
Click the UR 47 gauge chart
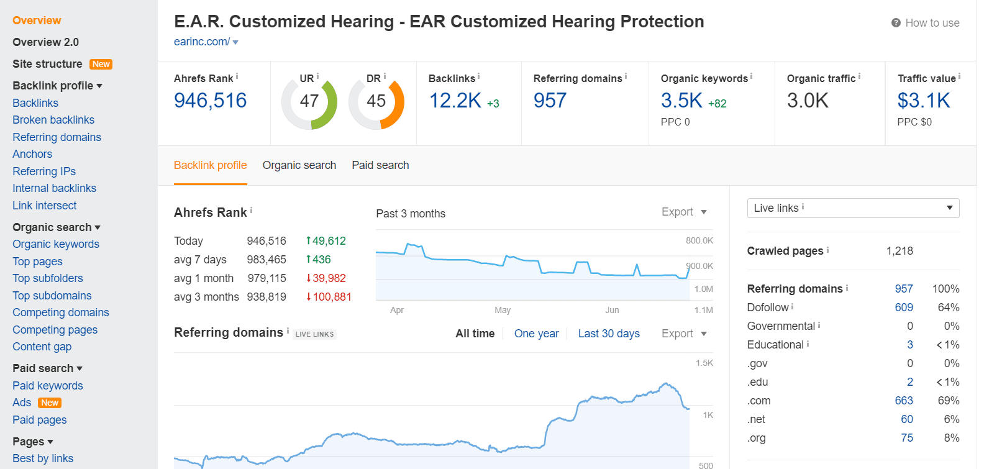point(309,102)
